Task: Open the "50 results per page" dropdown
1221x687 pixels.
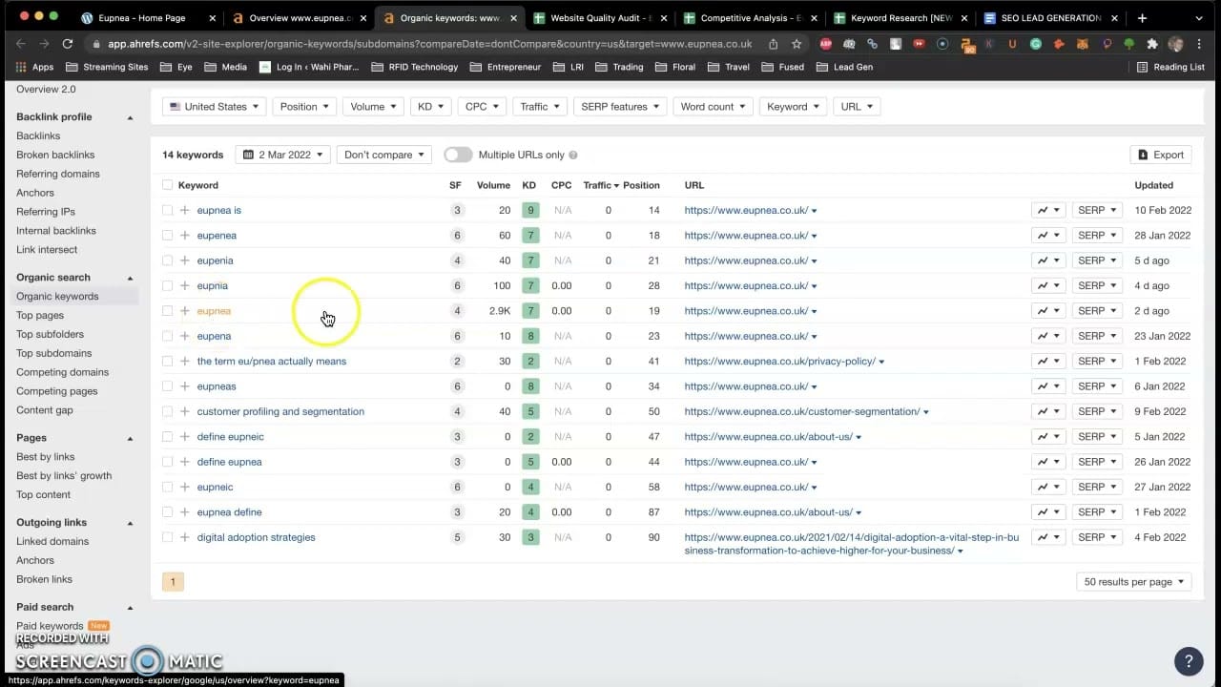Action: click(x=1133, y=581)
